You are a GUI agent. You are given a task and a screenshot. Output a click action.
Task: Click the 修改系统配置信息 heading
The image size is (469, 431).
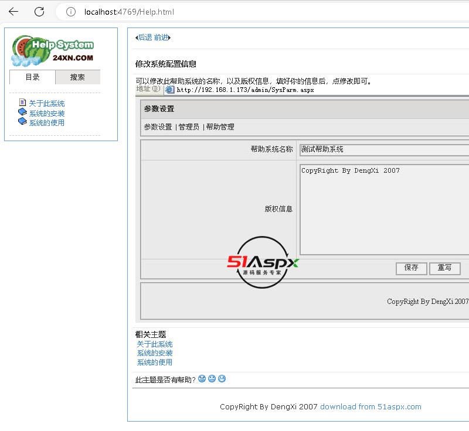point(166,64)
